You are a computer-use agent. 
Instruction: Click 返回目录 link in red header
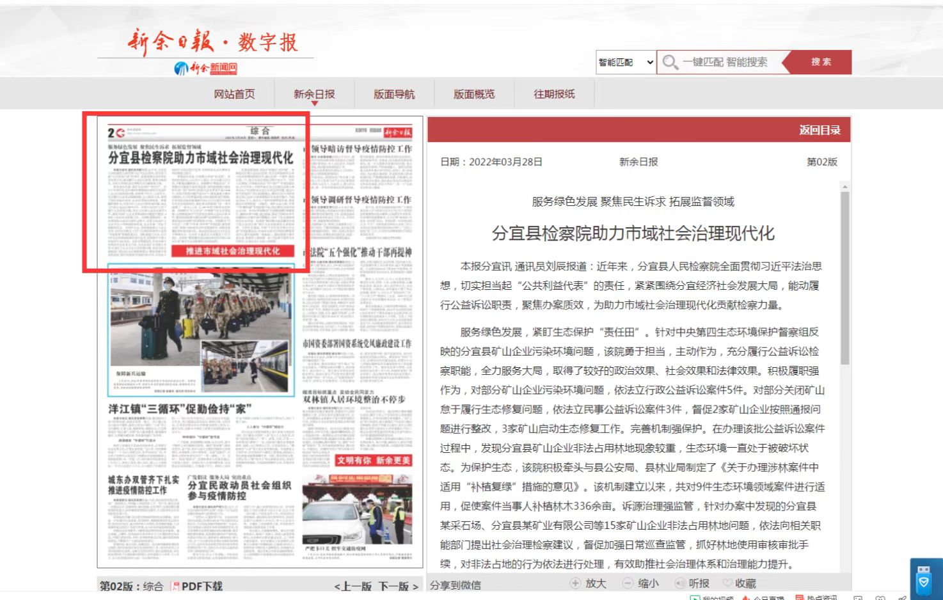(x=820, y=130)
